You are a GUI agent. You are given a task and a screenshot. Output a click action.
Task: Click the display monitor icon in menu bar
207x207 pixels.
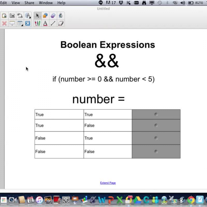[x=152, y=3]
